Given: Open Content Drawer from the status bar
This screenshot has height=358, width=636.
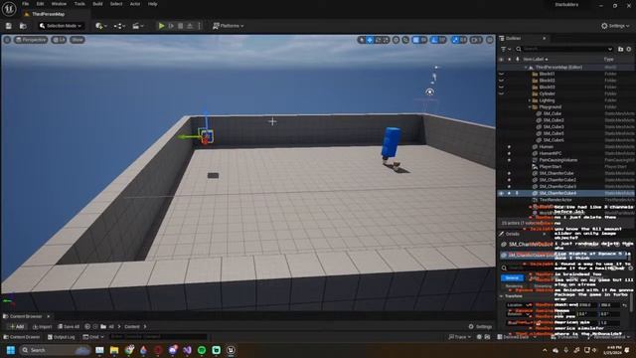Looking at the screenshot, I should coord(22,337).
